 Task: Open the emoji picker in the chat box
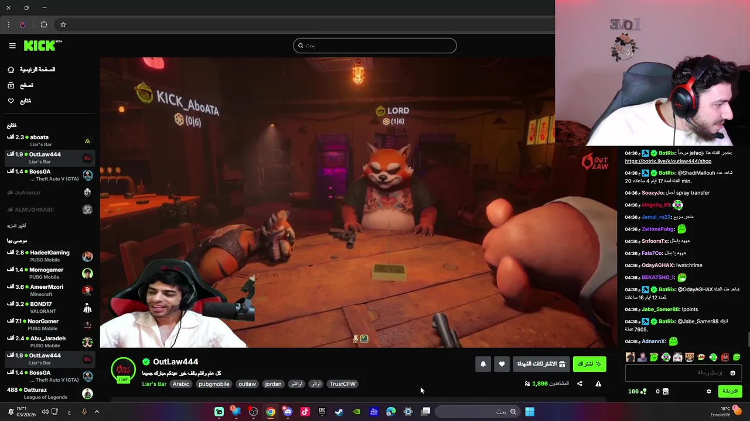(732, 373)
